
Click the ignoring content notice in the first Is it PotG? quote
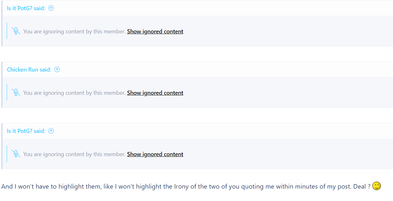pos(75,31)
